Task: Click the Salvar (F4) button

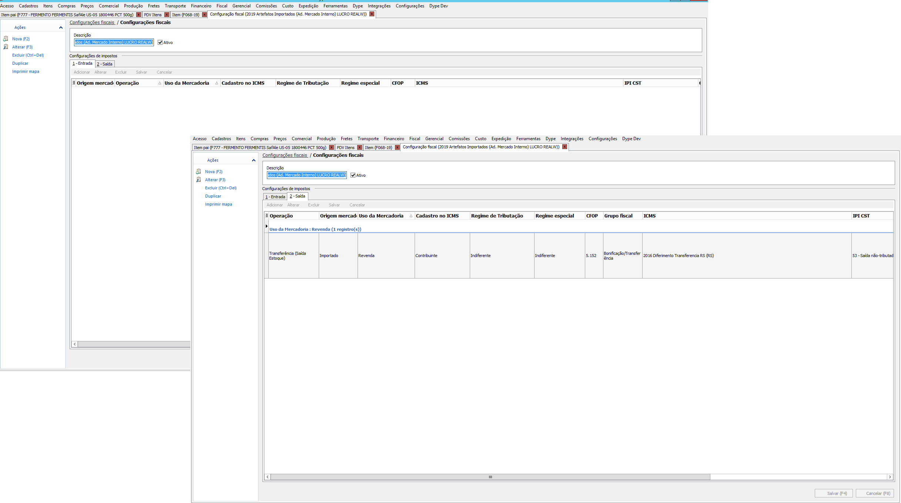Action: tap(834, 493)
